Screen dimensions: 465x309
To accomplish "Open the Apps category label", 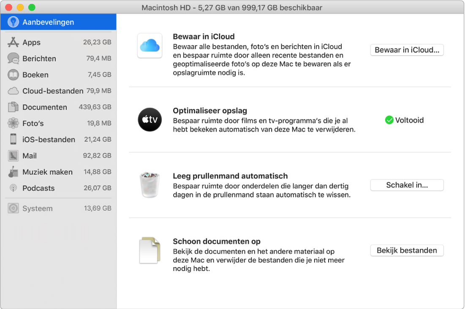I will pyautogui.click(x=31, y=42).
